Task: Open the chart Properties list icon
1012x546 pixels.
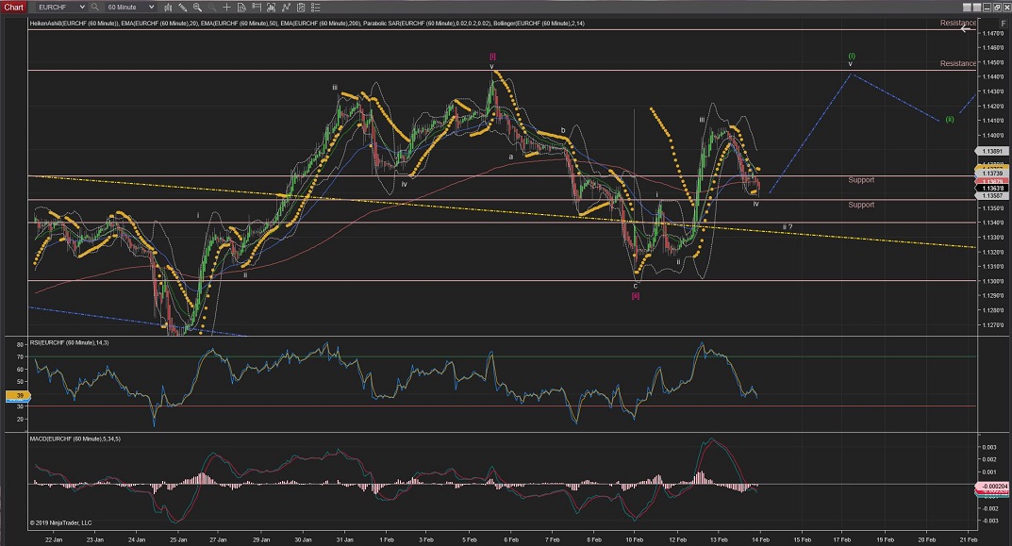Action: tap(316, 8)
